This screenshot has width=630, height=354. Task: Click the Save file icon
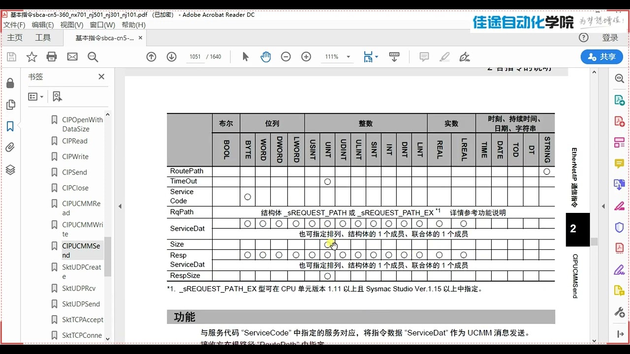pyautogui.click(x=11, y=57)
